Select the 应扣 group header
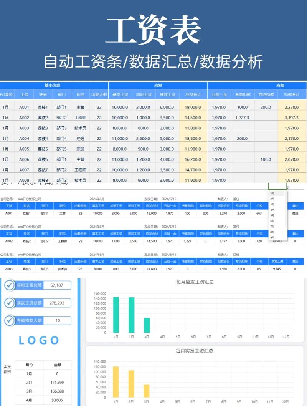Viewport: 307px width, 406px height. point(257,85)
